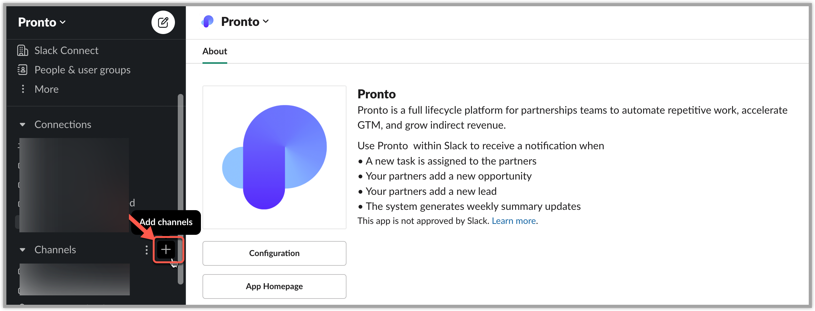Viewport: 815px width, 311px height.
Task: Click the compose new message icon
Action: pyautogui.click(x=163, y=22)
